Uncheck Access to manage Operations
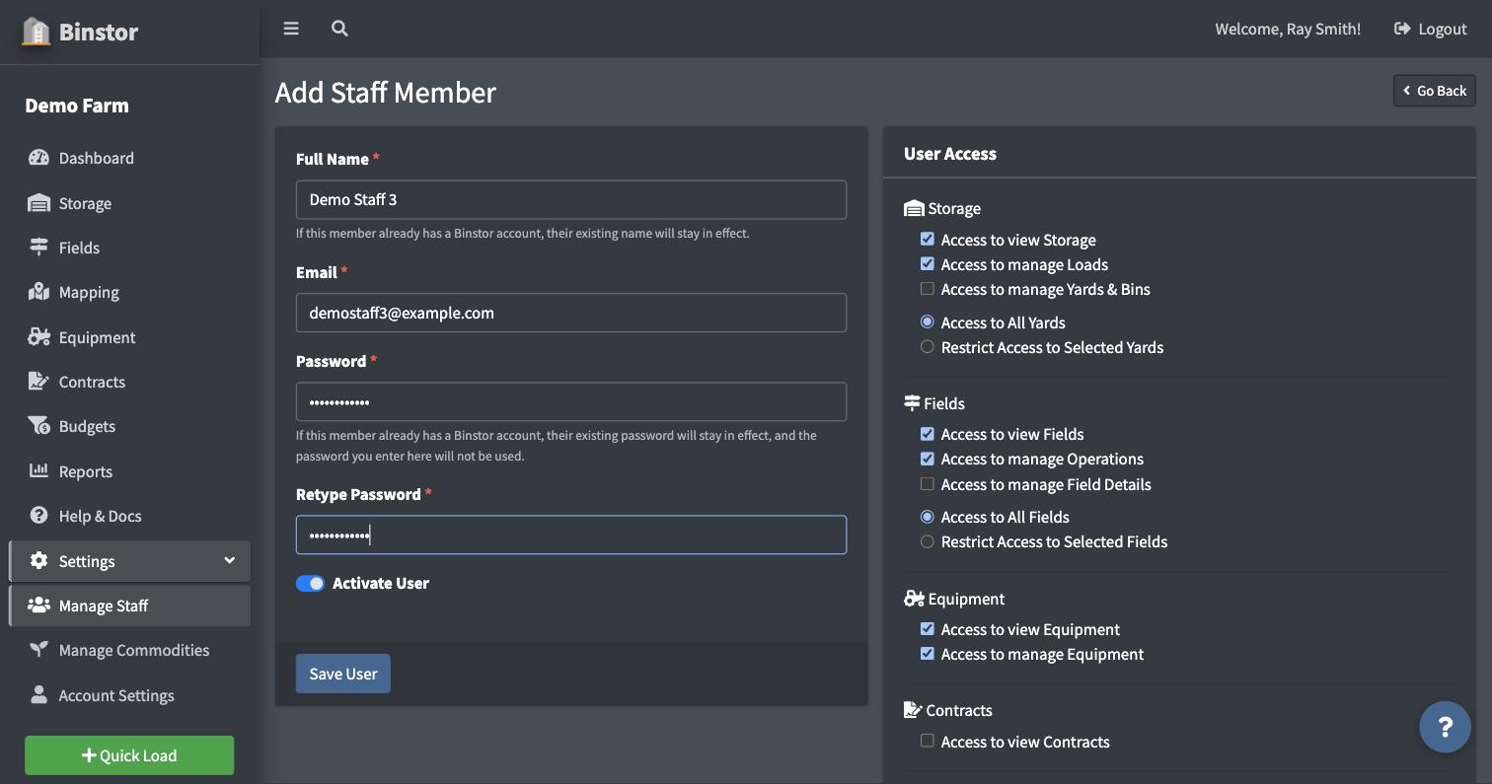1492x784 pixels. point(927,459)
